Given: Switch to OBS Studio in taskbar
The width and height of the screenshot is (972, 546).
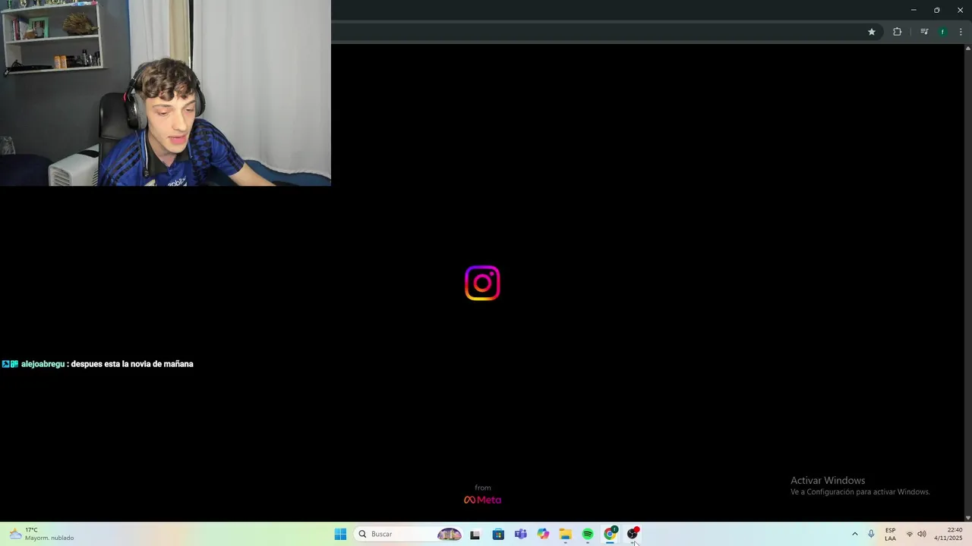Looking at the screenshot, I should (x=633, y=534).
